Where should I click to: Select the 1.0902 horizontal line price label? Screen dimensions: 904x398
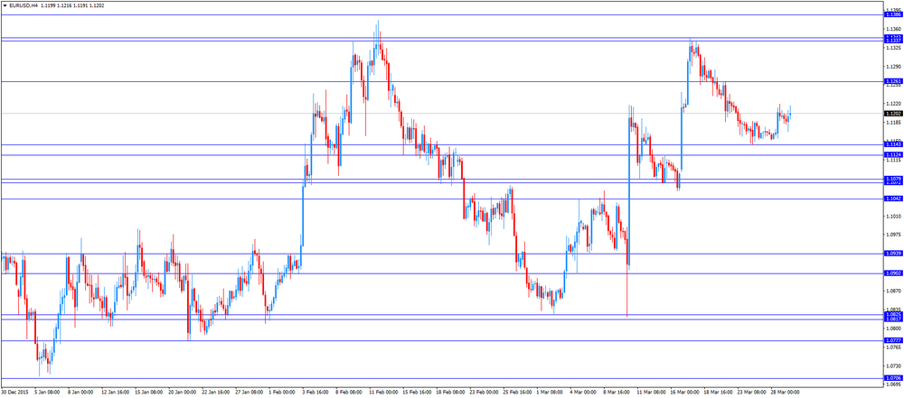coord(895,273)
